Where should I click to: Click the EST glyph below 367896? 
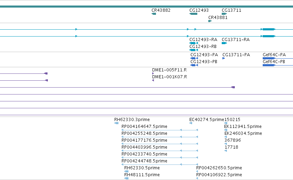point(226,144)
